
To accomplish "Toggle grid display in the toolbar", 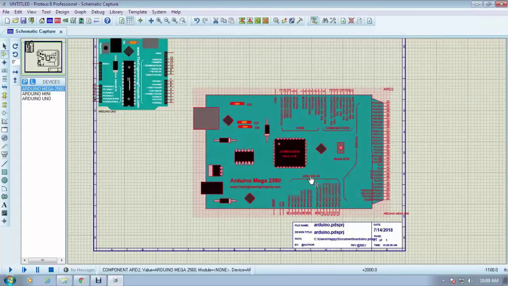I will click(x=130, y=21).
